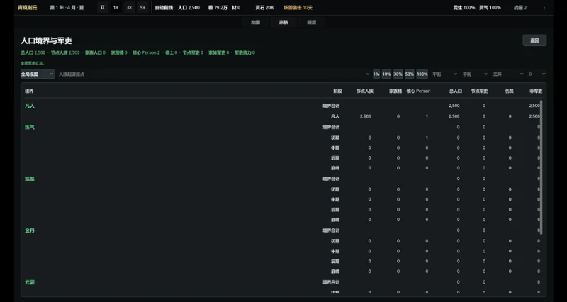Click the 核心 Person column header
This screenshot has width=567, height=302.
418,91
